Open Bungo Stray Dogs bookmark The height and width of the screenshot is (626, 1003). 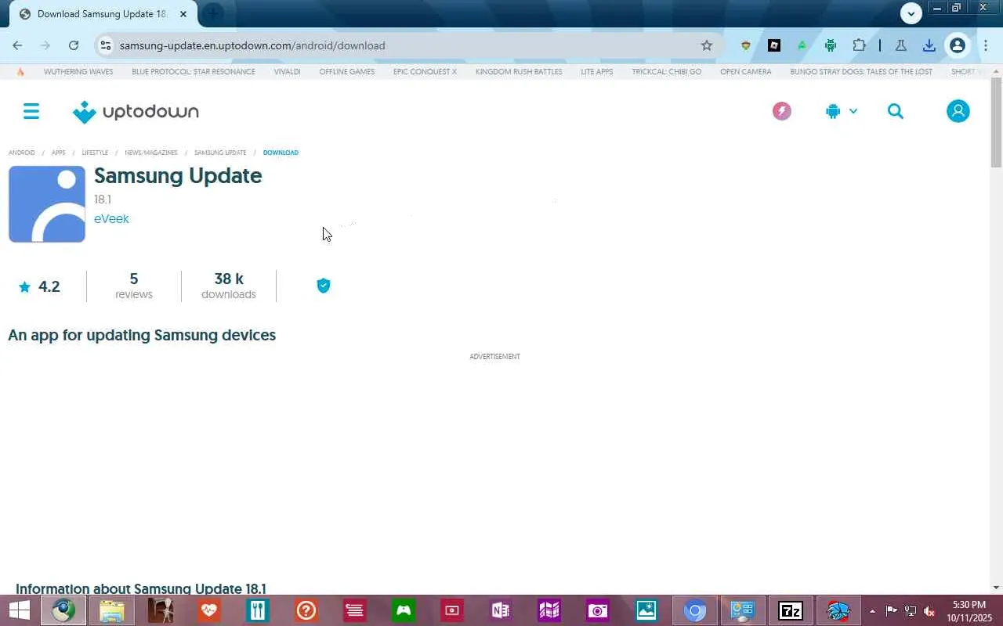click(x=861, y=71)
